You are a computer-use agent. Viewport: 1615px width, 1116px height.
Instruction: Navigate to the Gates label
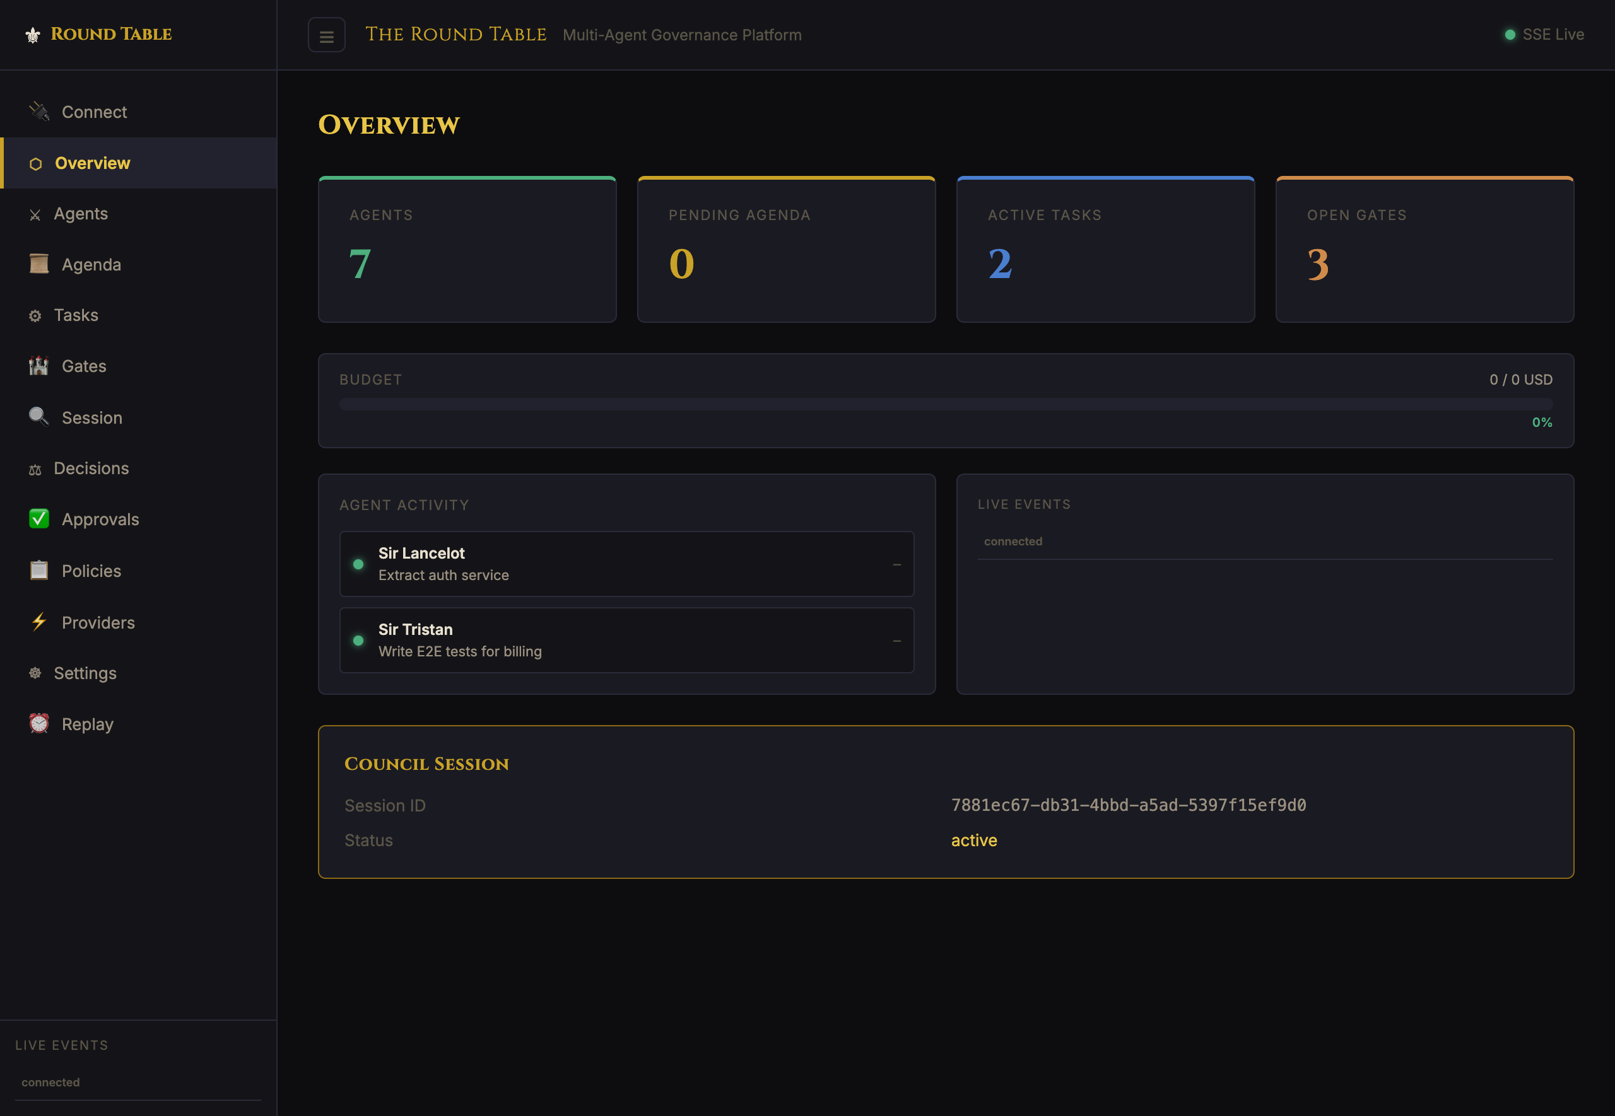[x=84, y=366]
